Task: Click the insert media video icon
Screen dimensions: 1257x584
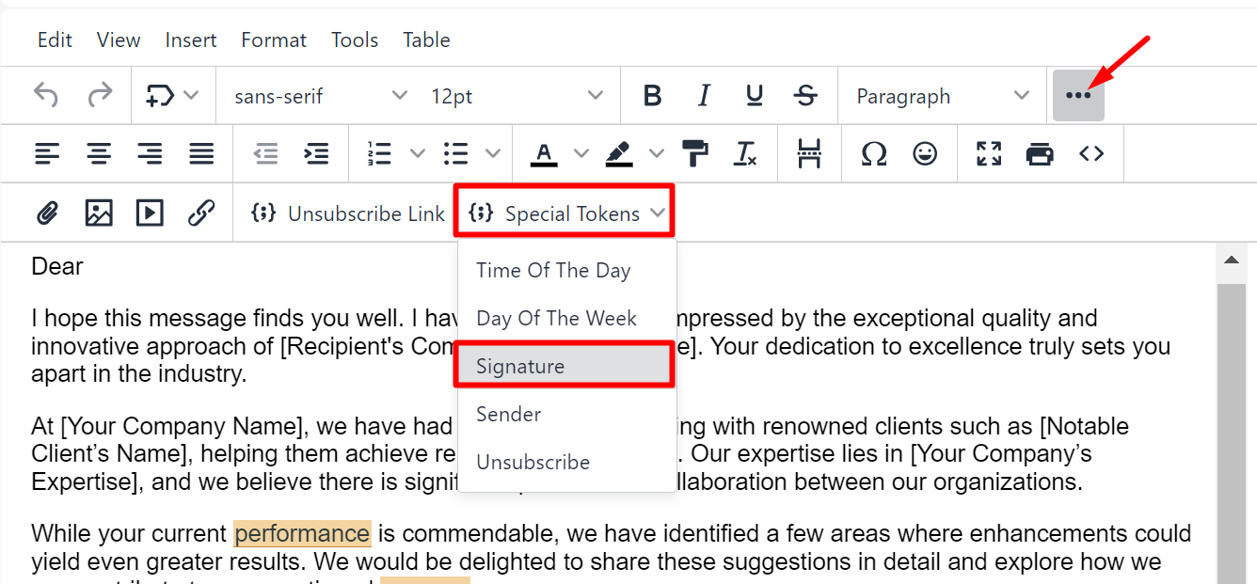Action: tap(150, 213)
